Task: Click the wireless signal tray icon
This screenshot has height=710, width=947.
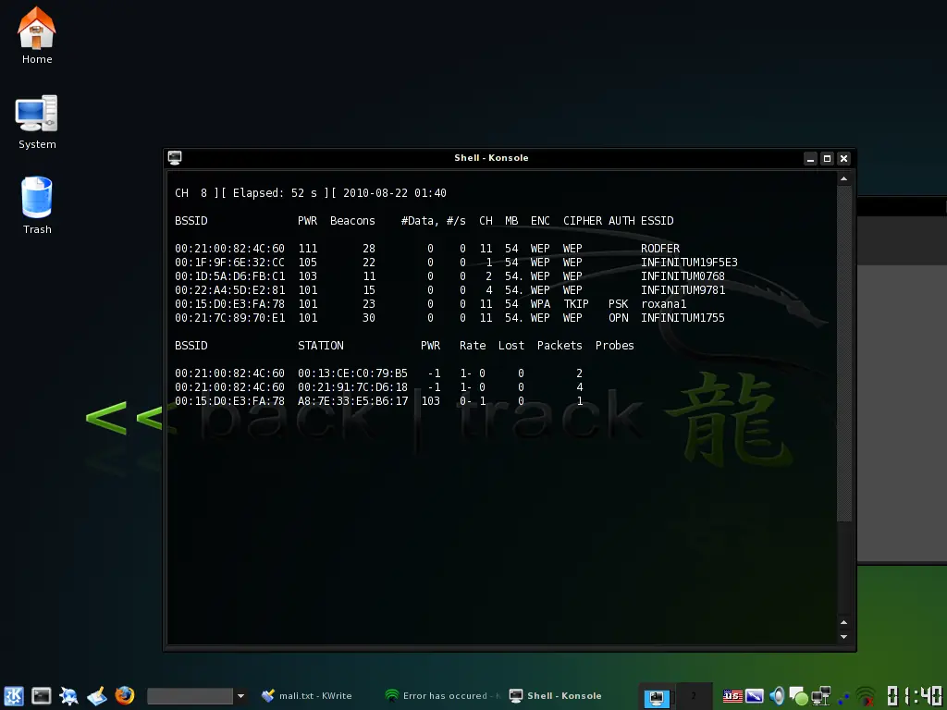Action: (x=866, y=696)
